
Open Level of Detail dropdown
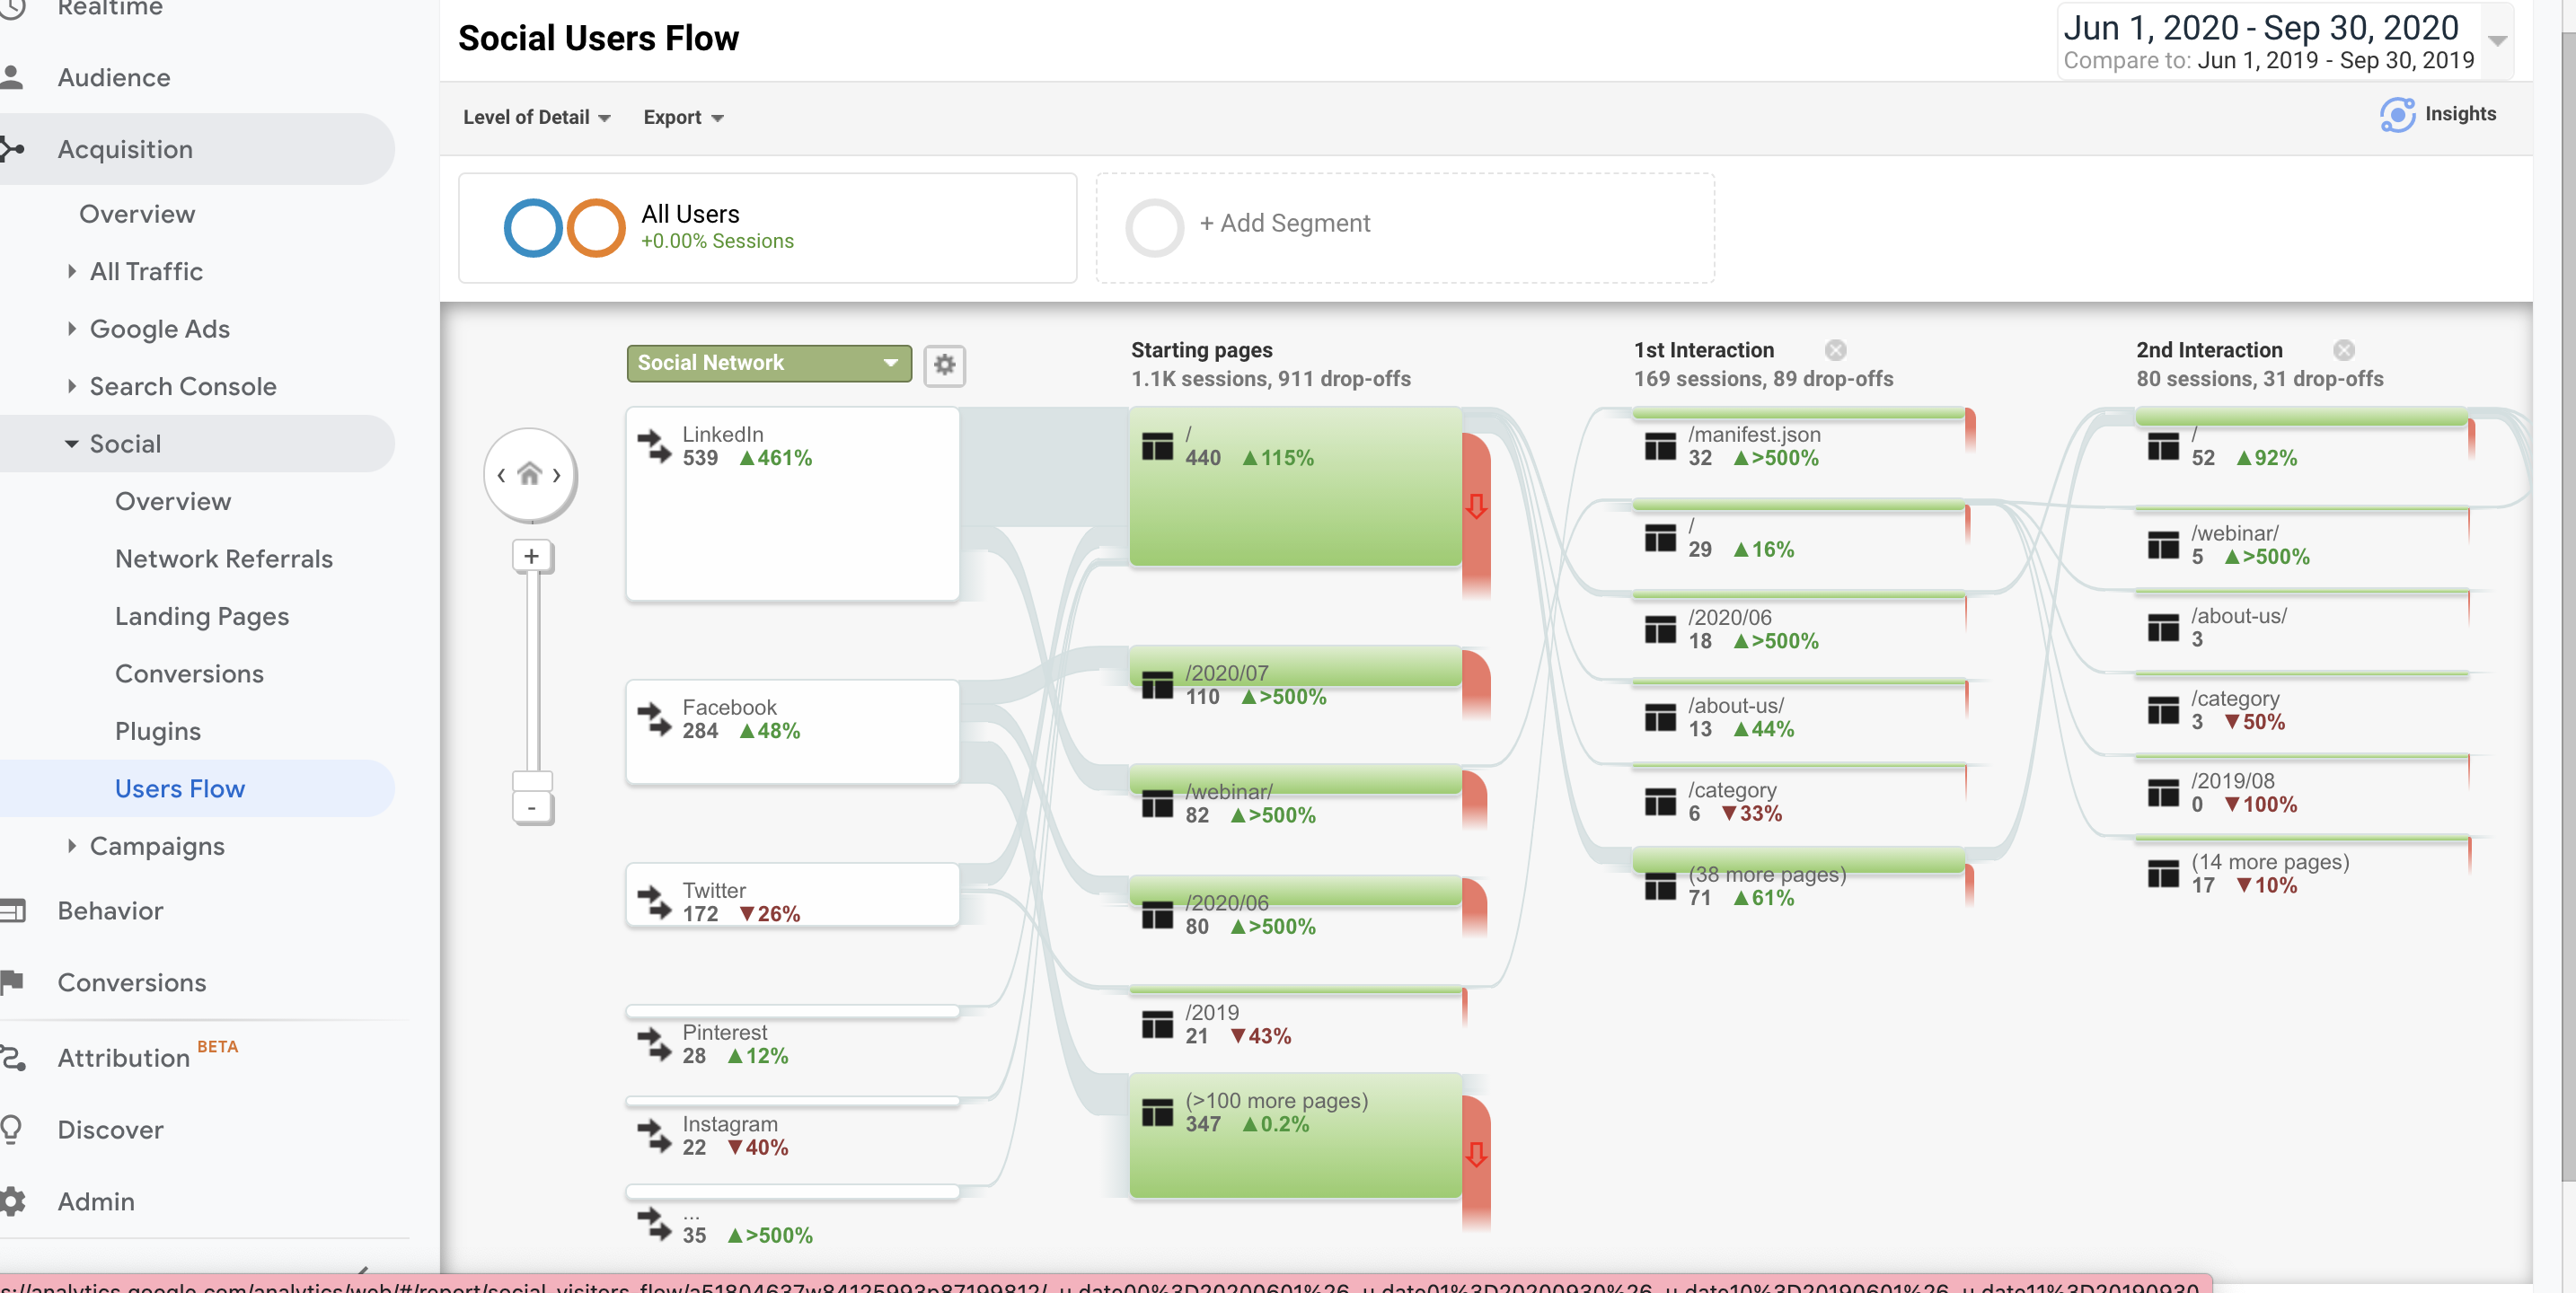(537, 117)
